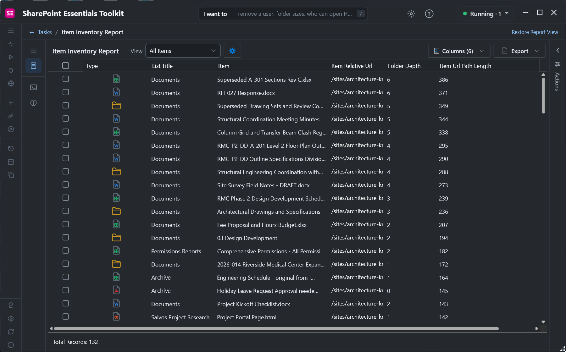Open the calendar schedule icon in sidebar
The height and width of the screenshot is (352, 566).
(11, 162)
